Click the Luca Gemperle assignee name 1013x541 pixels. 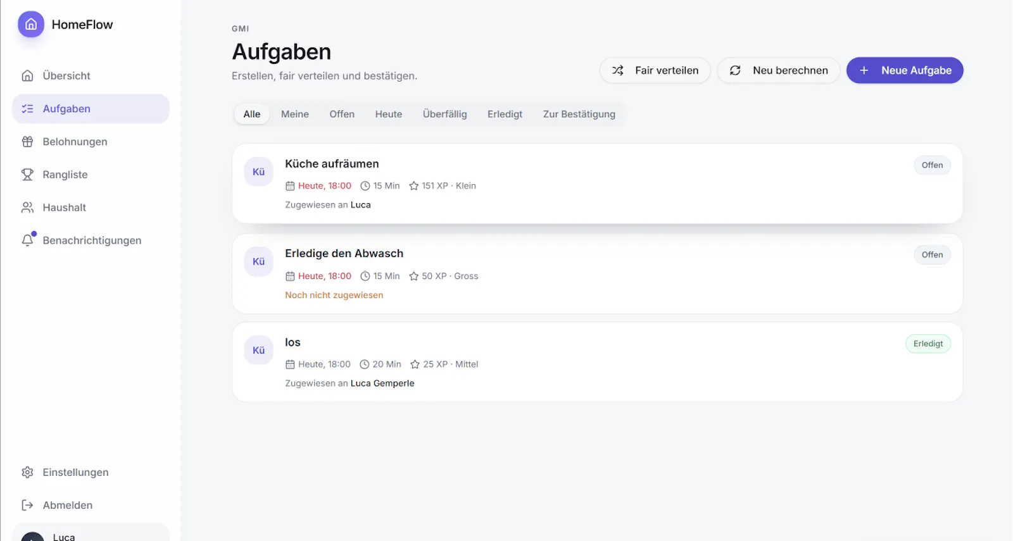point(382,383)
